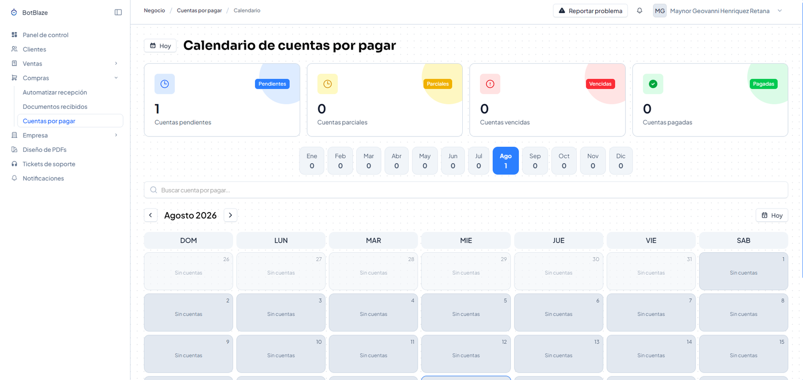Click the MIE weekday header
803x380 pixels.
466,241
